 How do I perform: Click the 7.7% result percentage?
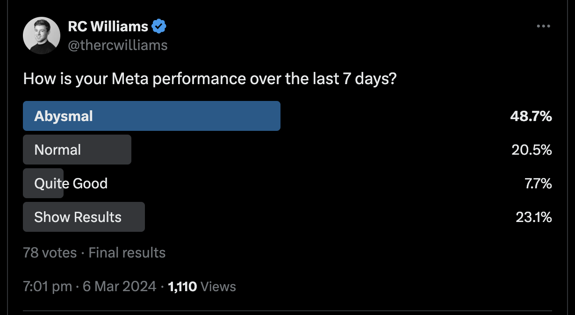click(x=538, y=184)
